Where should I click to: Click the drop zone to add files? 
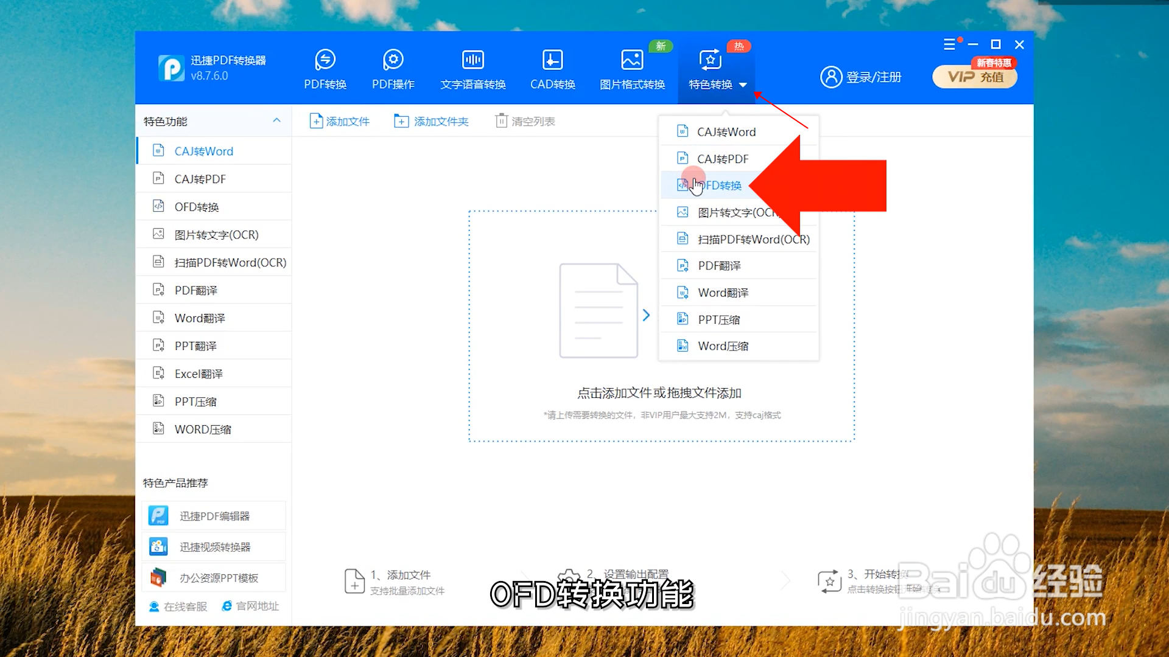(661, 326)
